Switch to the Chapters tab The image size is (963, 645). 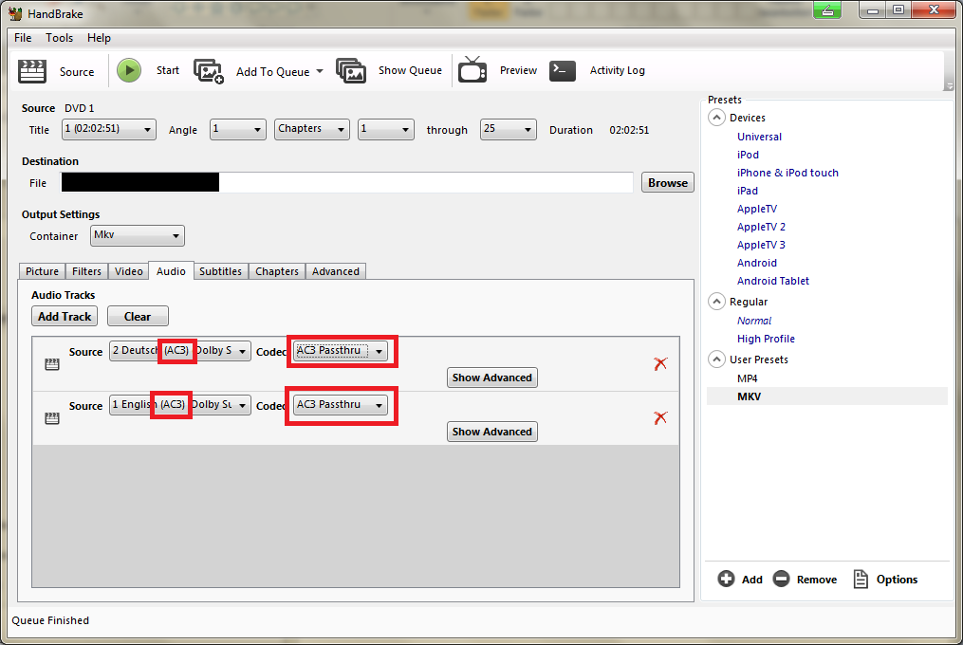click(x=277, y=271)
